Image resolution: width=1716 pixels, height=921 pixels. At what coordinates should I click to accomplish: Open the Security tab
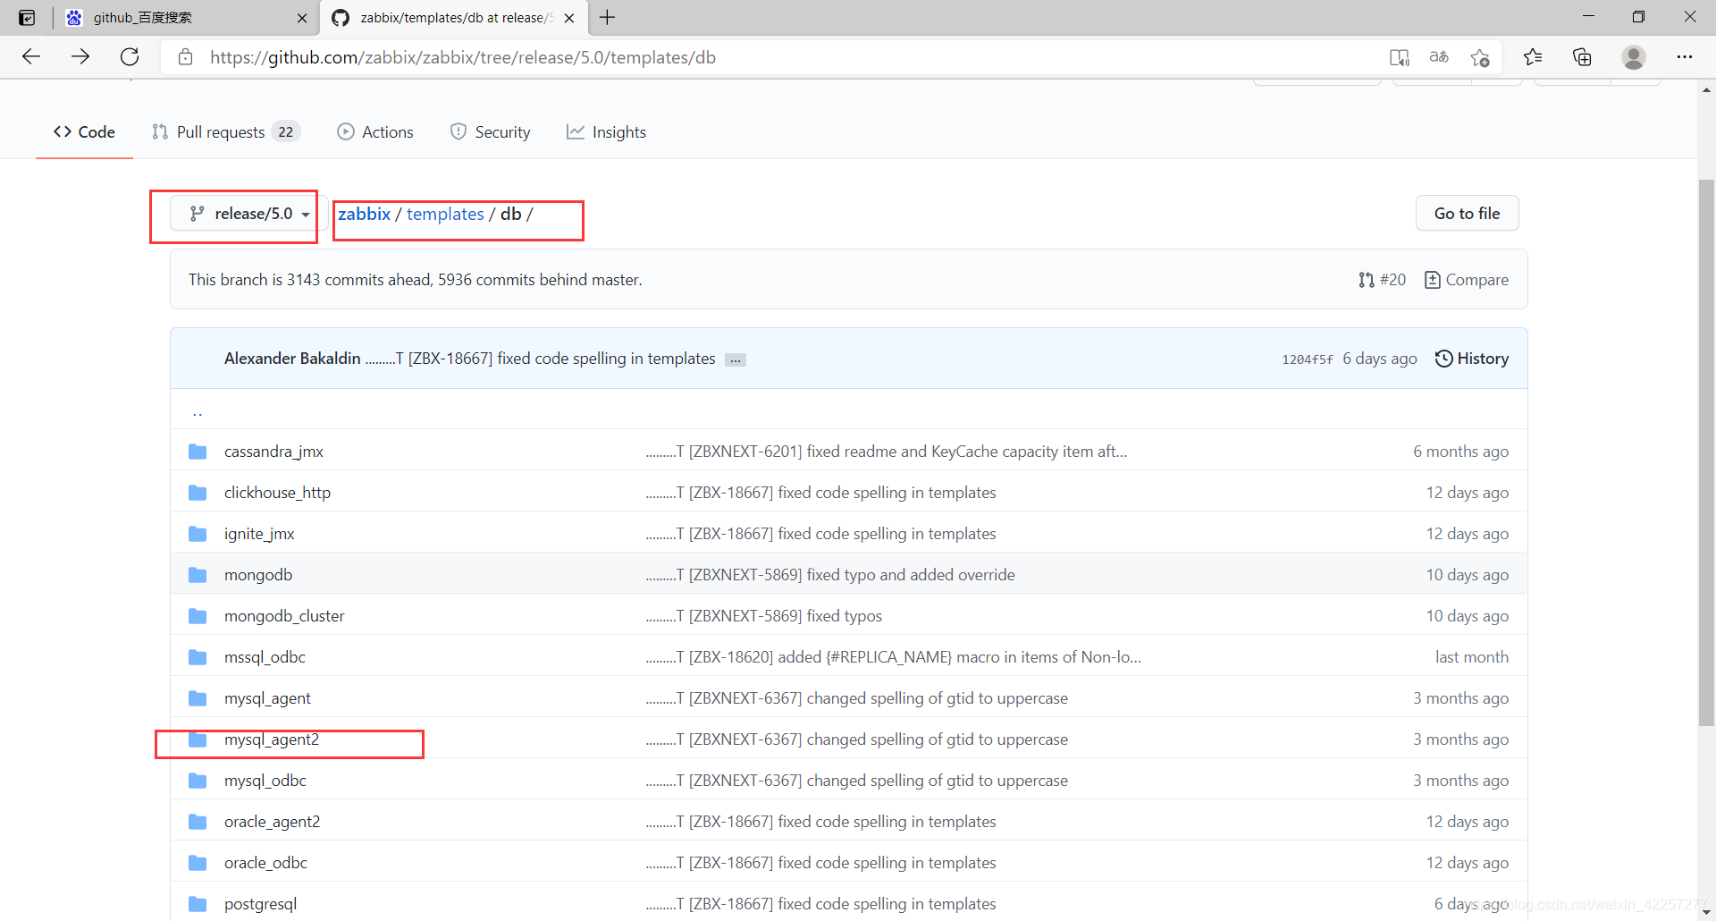pyautogui.click(x=490, y=132)
